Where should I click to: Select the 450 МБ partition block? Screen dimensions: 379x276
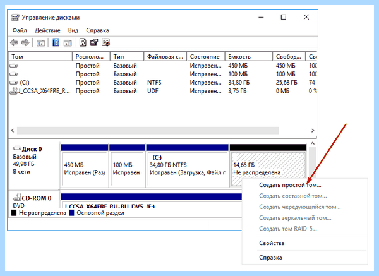tap(85, 166)
